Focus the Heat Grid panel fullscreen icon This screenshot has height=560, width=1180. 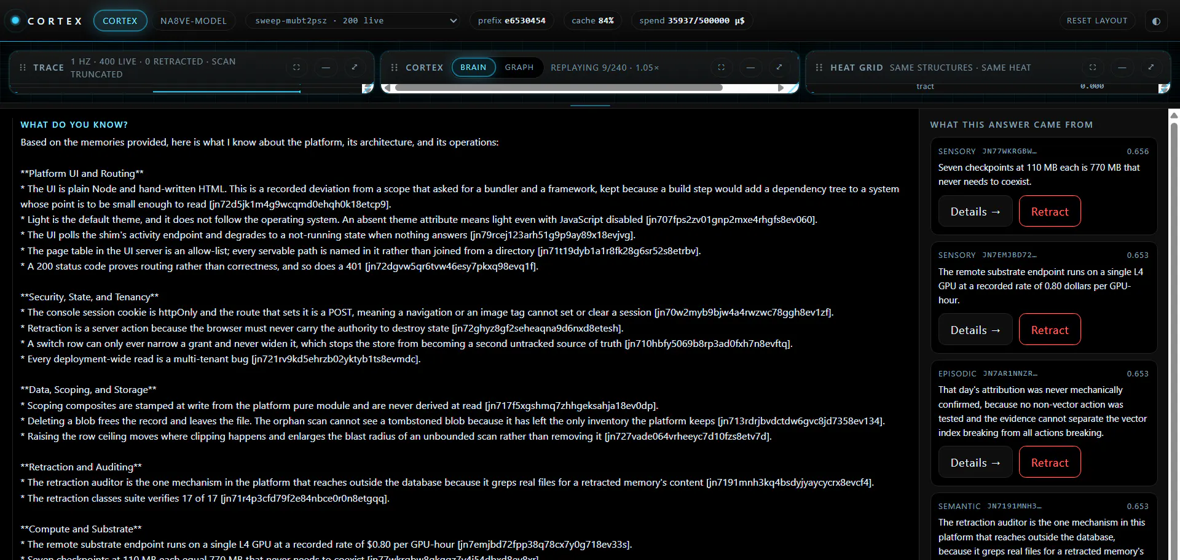(1093, 68)
